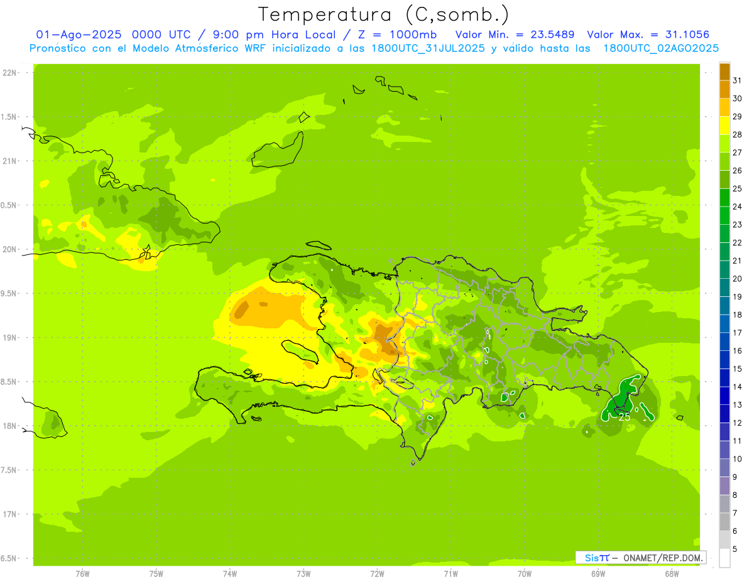Screen dimensions: 754x582
Task: Click the '31' legend value label
Action: (737, 80)
